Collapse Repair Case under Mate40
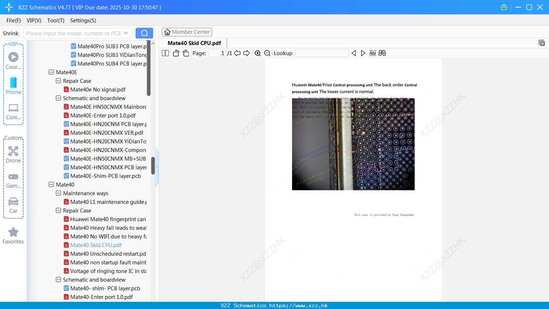The image size is (549, 309). [x=58, y=210]
